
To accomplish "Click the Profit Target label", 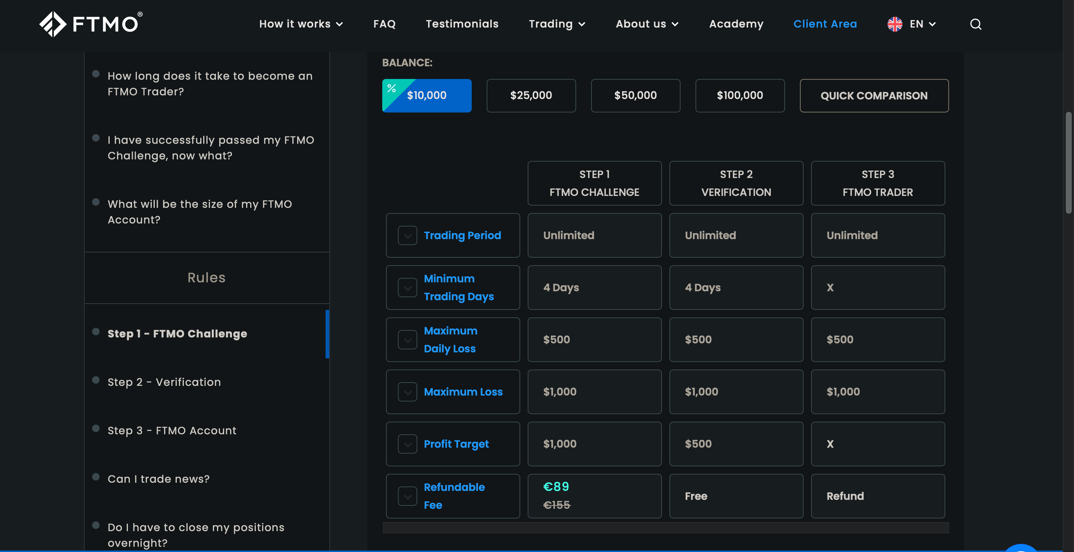I will [x=456, y=444].
